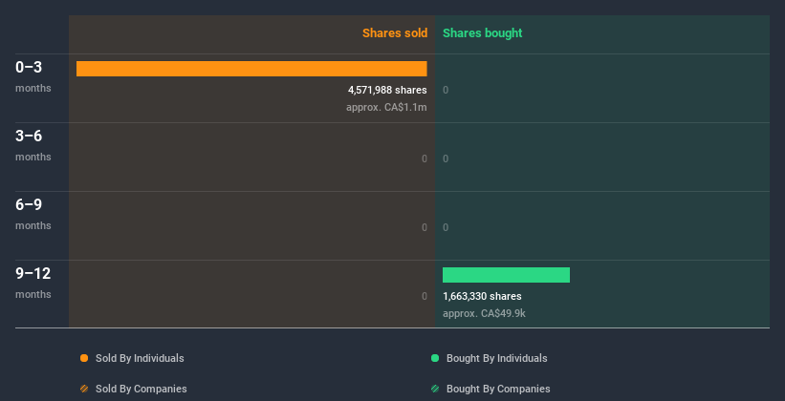Click the Bought By Individuals legend text
This screenshot has width=785, height=401.
tap(496, 358)
